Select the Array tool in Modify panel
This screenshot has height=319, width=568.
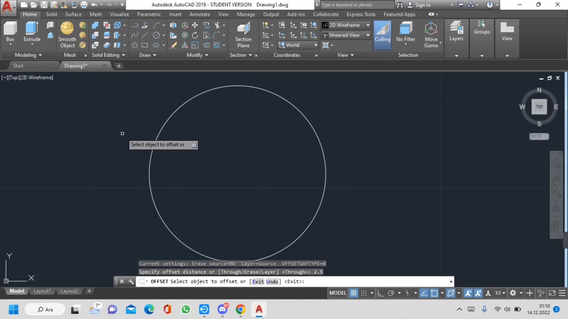coord(217,45)
